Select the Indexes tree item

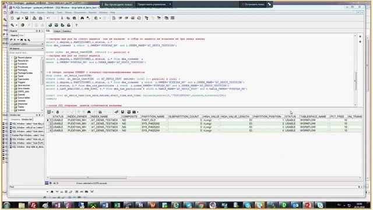tap(21, 110)
